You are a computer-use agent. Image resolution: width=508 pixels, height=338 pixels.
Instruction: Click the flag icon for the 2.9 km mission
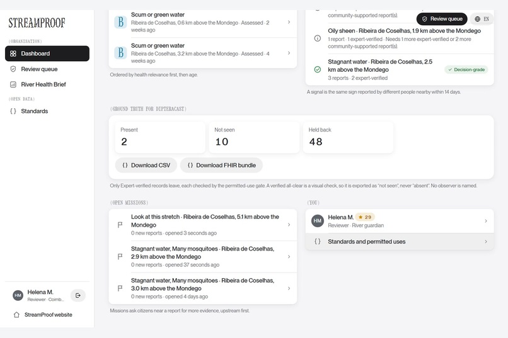tap(120, 257)
